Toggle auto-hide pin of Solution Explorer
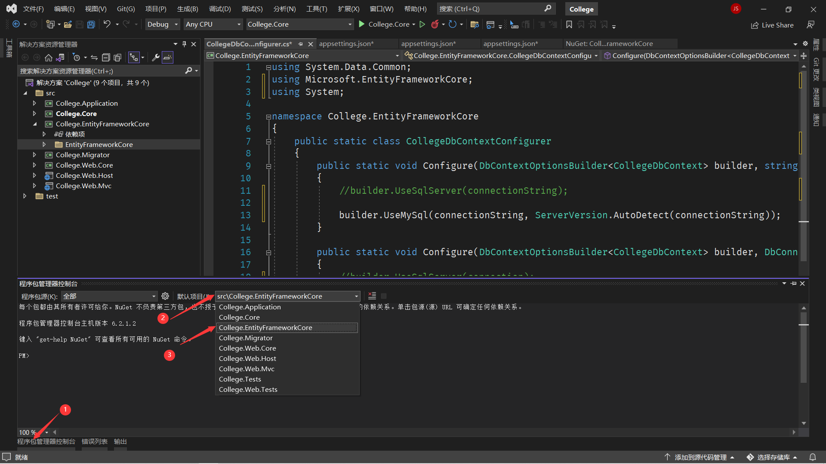 pyautogui.click(x=184, y=44)
